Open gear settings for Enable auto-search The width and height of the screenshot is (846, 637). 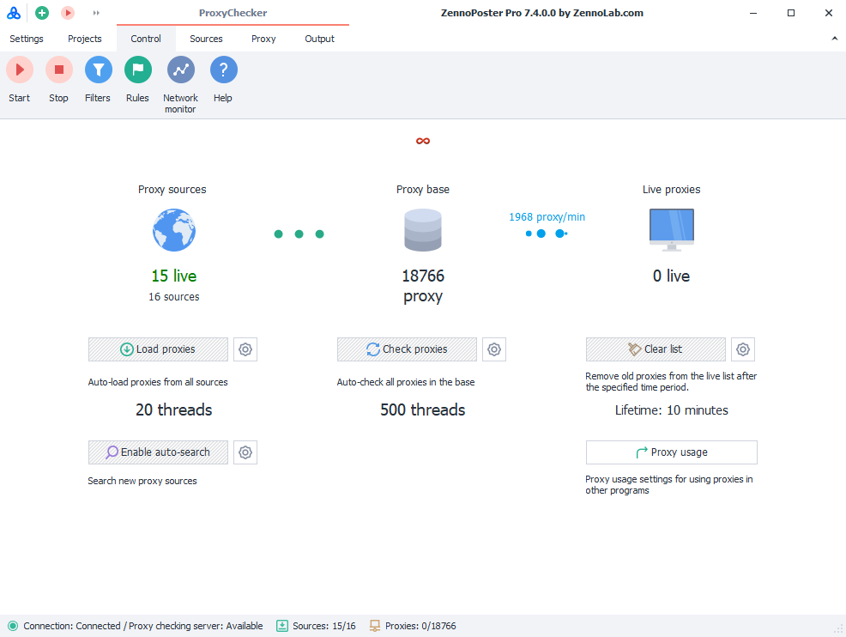pyautogui.click(x=245, y=452)
